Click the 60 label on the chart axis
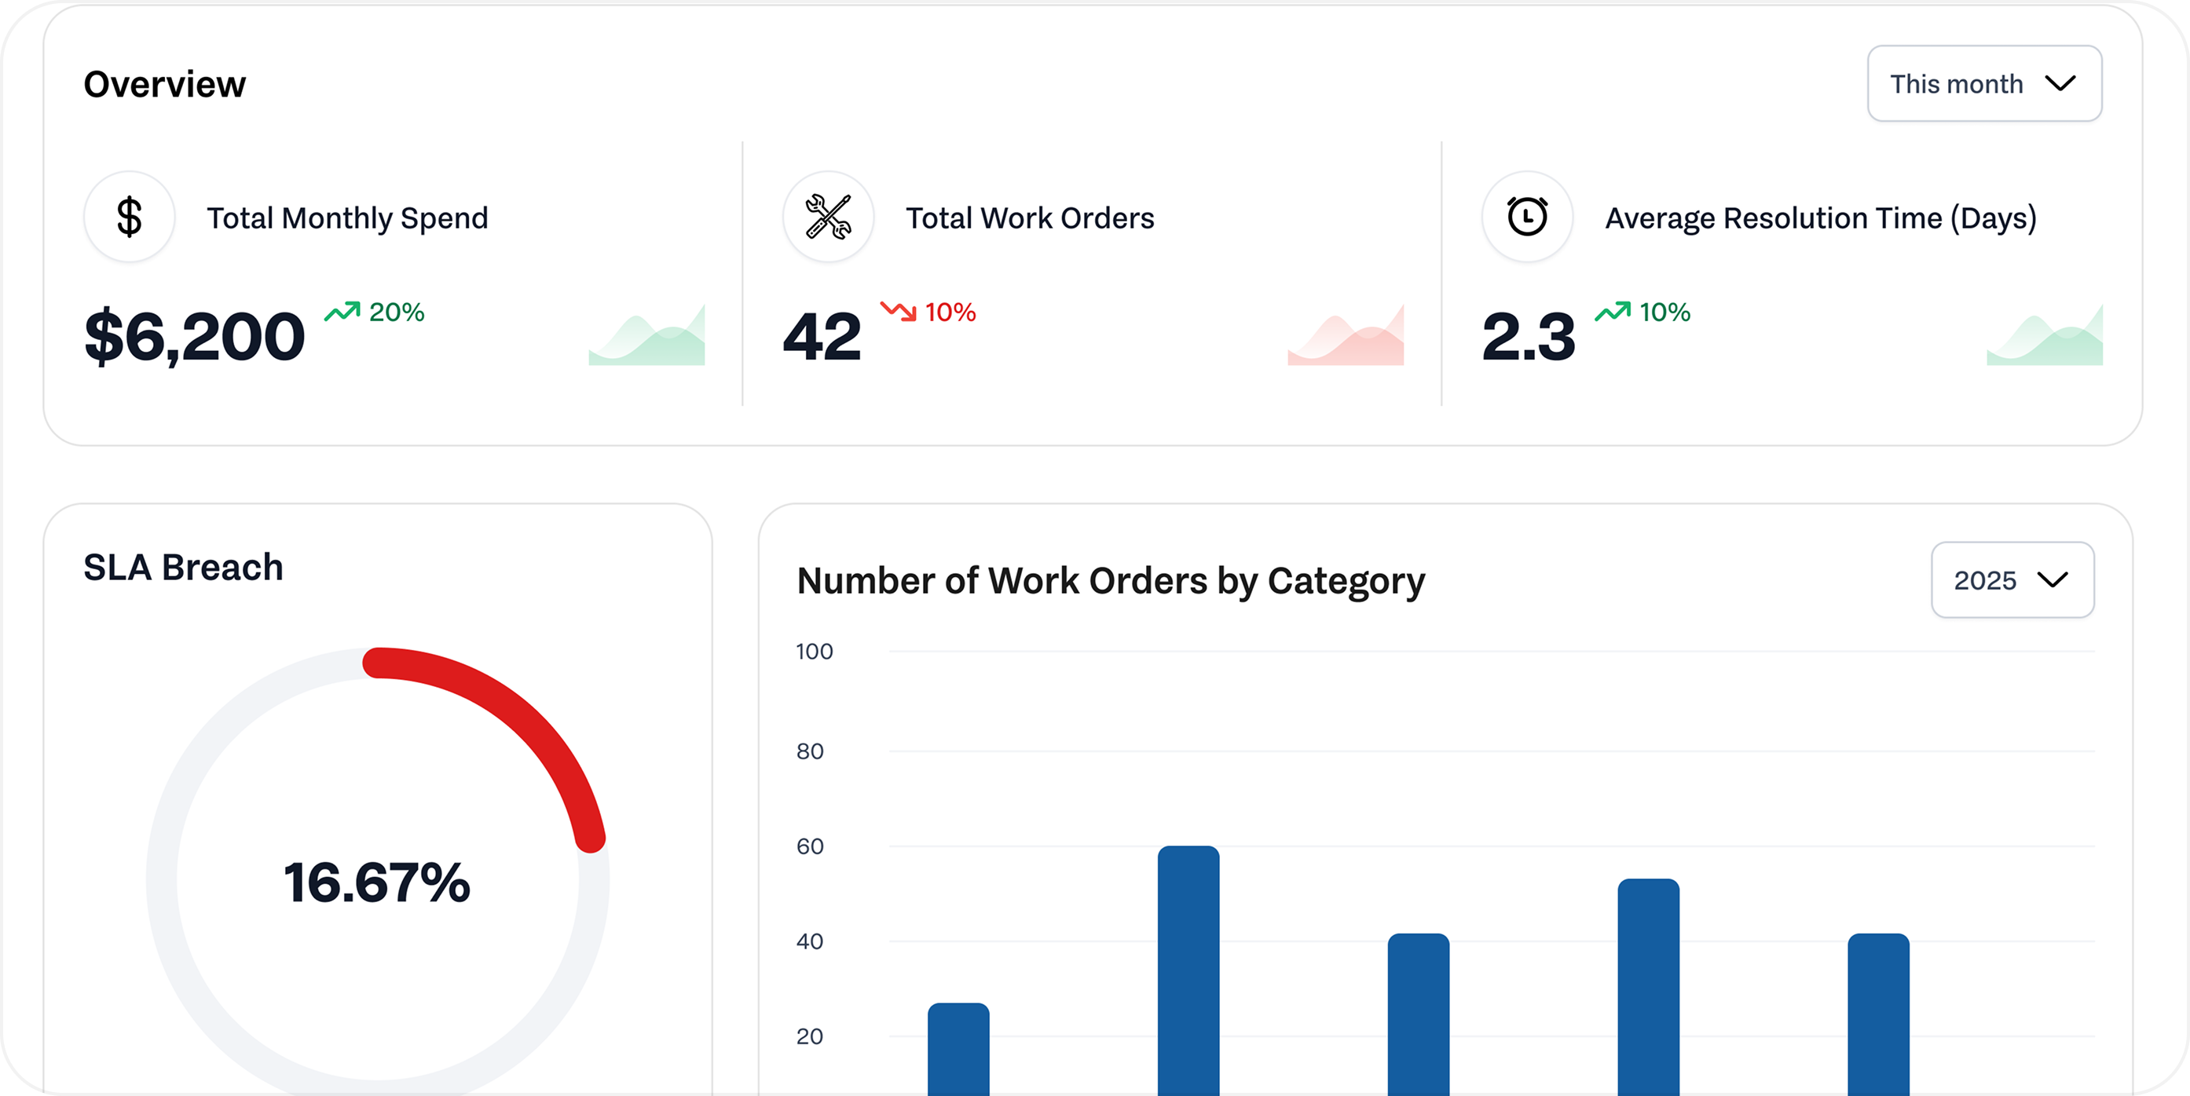Image resolution: width=2190 pixels, height=1096 pixels. tap(810, 846)
